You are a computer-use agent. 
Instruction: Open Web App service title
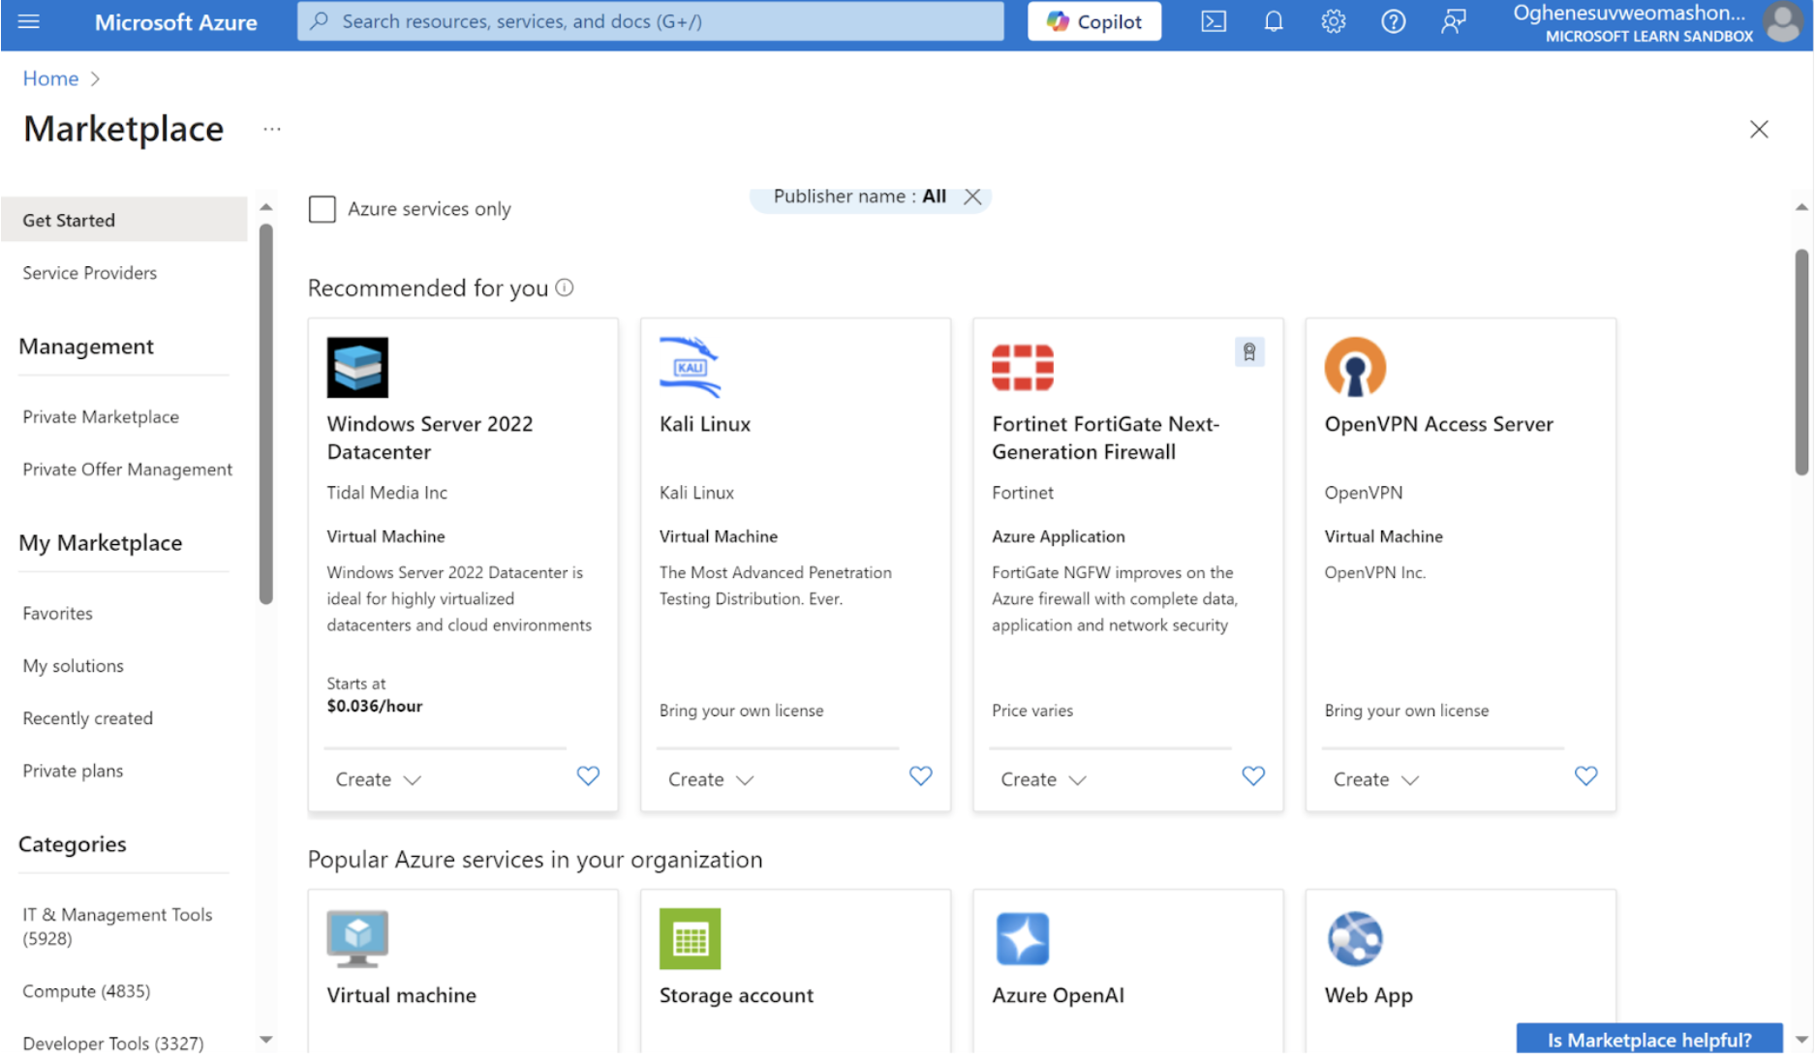point(1368,995)
